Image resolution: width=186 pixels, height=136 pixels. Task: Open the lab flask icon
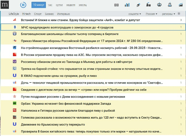click(169, 5)
